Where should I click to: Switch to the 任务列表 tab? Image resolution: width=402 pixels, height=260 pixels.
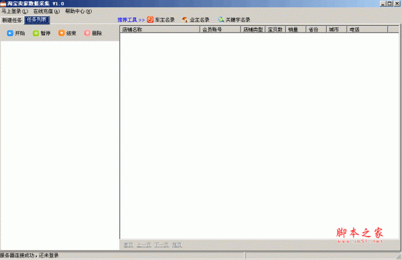pos(37,19)
